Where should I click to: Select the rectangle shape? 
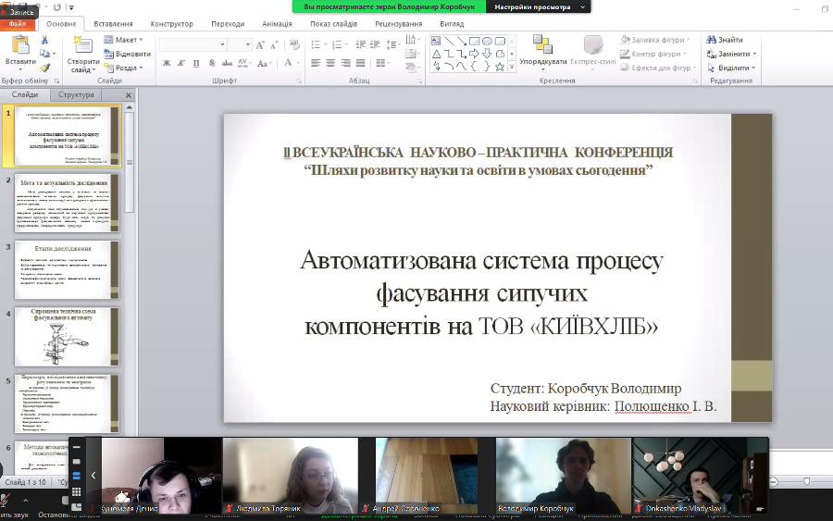475,41
